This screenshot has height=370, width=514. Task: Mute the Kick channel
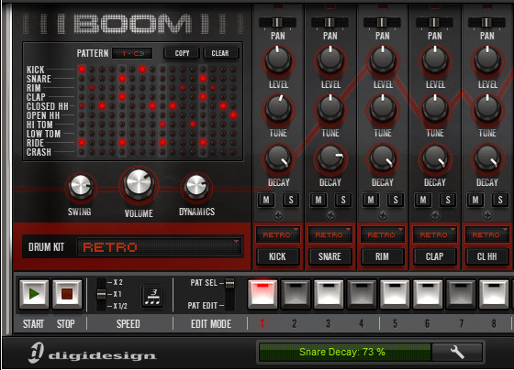(266, 200)
